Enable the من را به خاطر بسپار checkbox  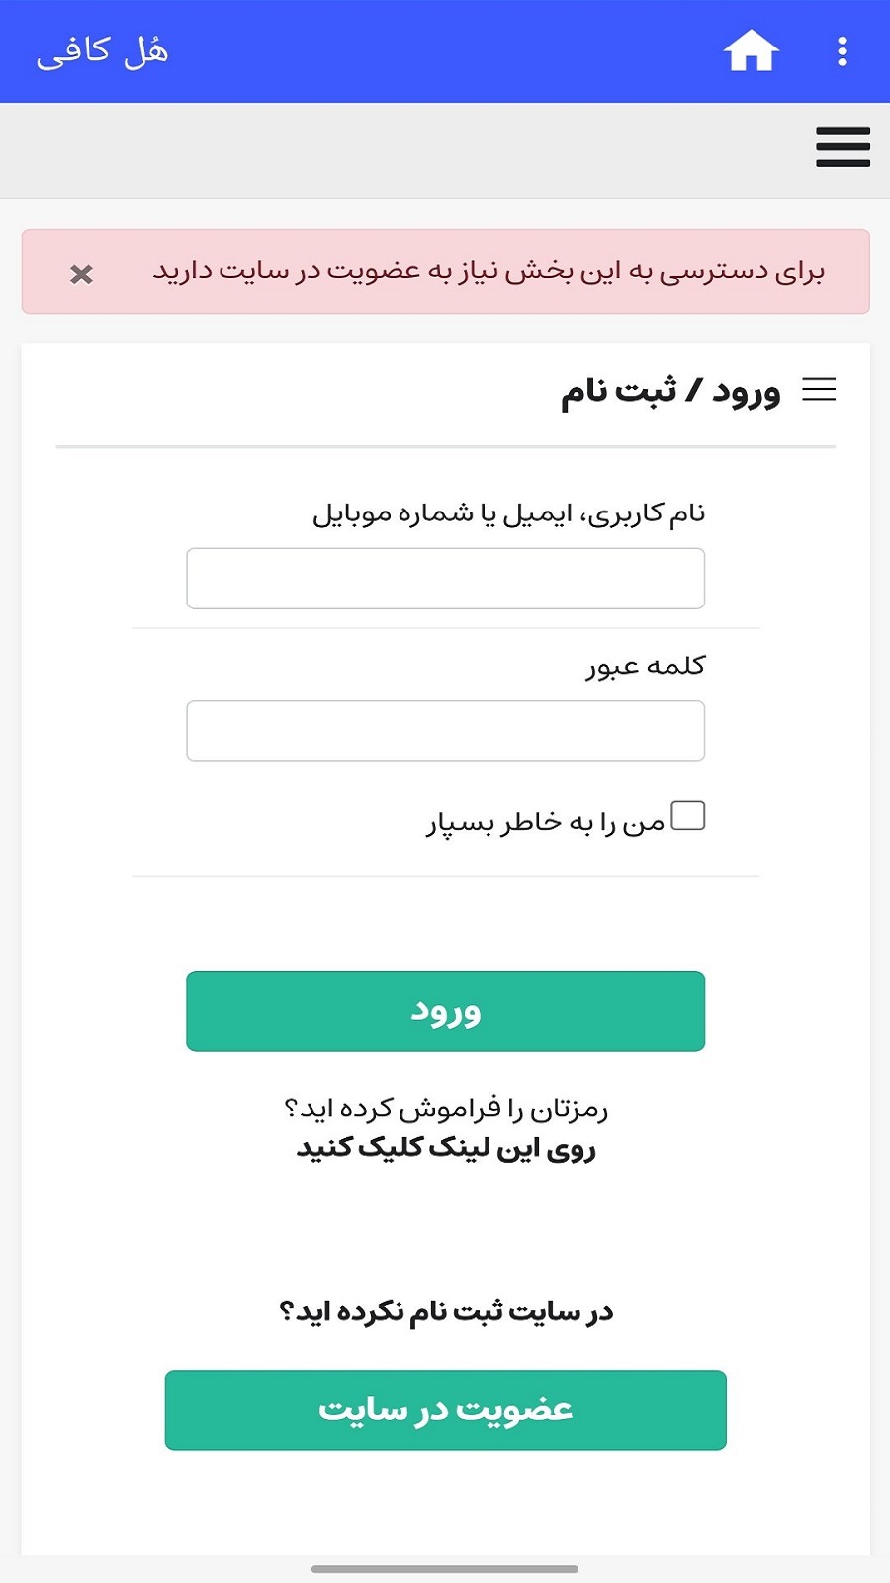[x=687, y=815]
